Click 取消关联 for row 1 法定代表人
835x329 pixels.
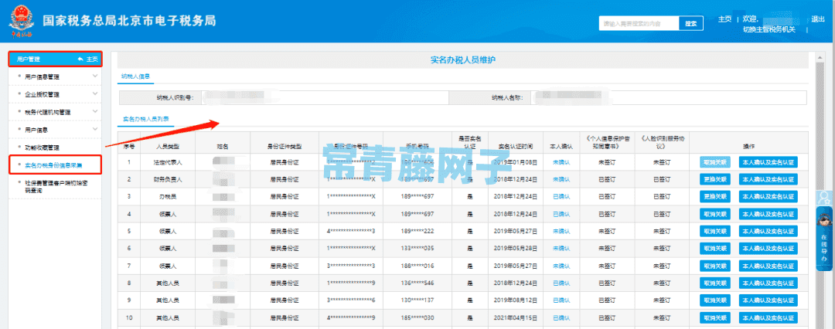pos(715,162)
